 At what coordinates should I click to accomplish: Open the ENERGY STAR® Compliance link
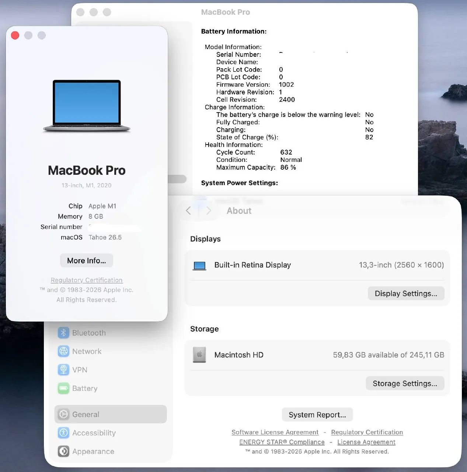tap(282, 442)
